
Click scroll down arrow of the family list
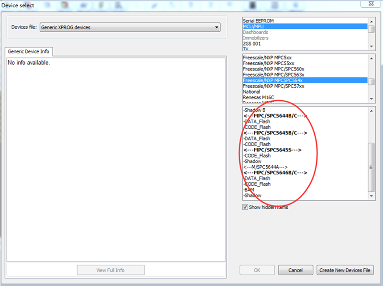point(372,98)
